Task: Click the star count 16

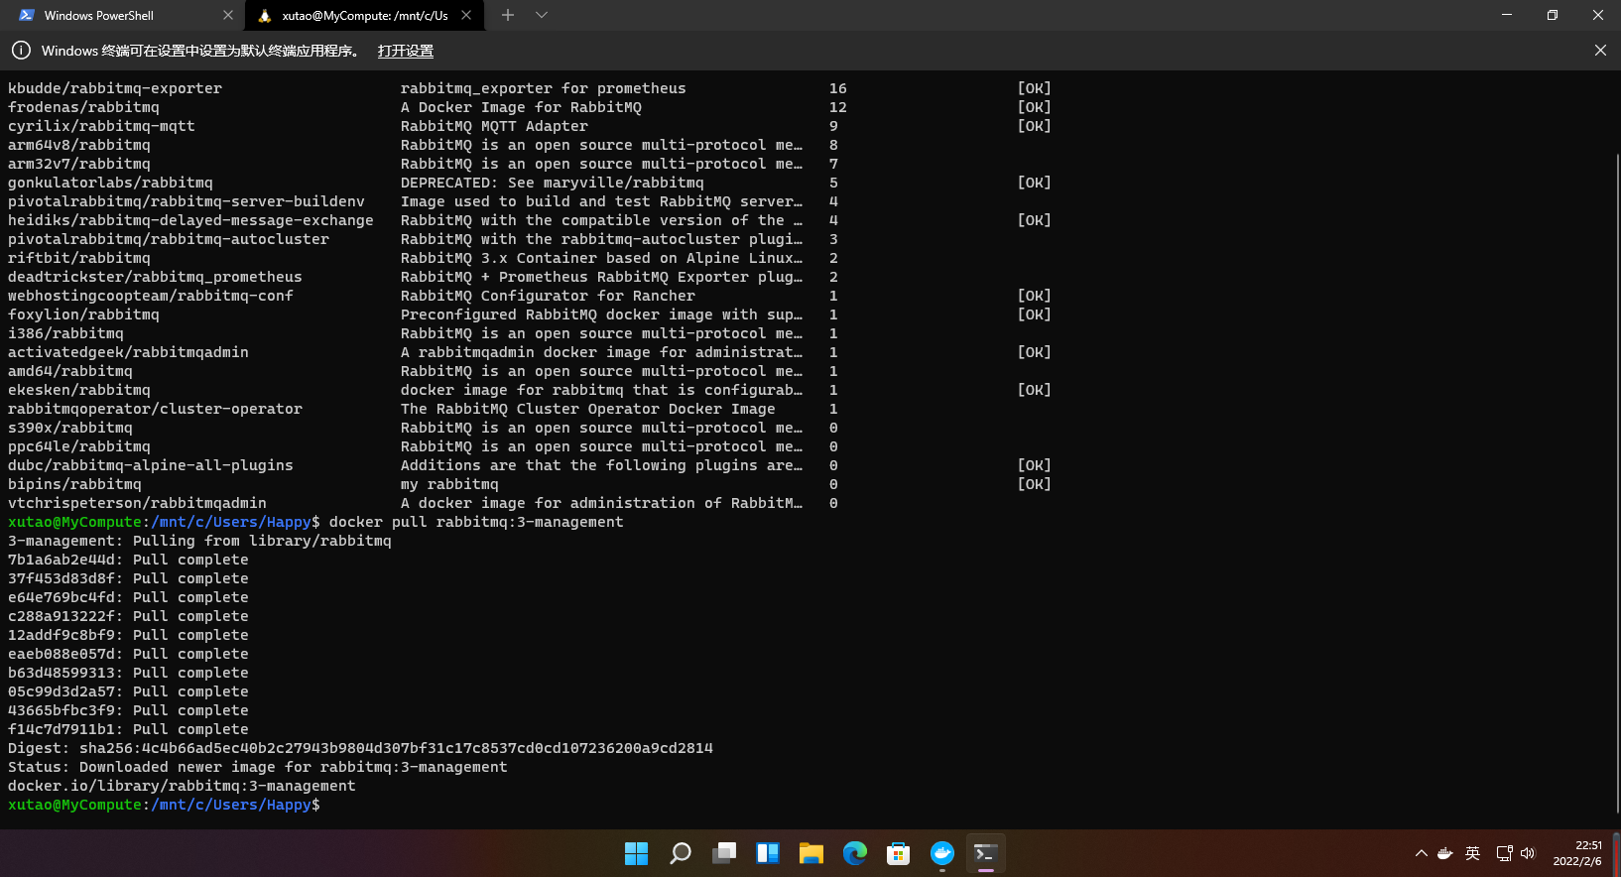Action: click(x=838, y=88)
